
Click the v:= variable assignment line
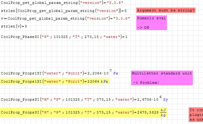coord(66,19)
